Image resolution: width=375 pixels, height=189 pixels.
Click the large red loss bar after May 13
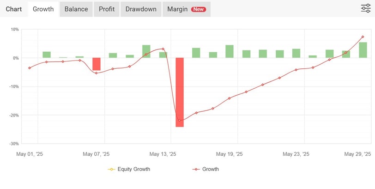(x=180, y=92)
